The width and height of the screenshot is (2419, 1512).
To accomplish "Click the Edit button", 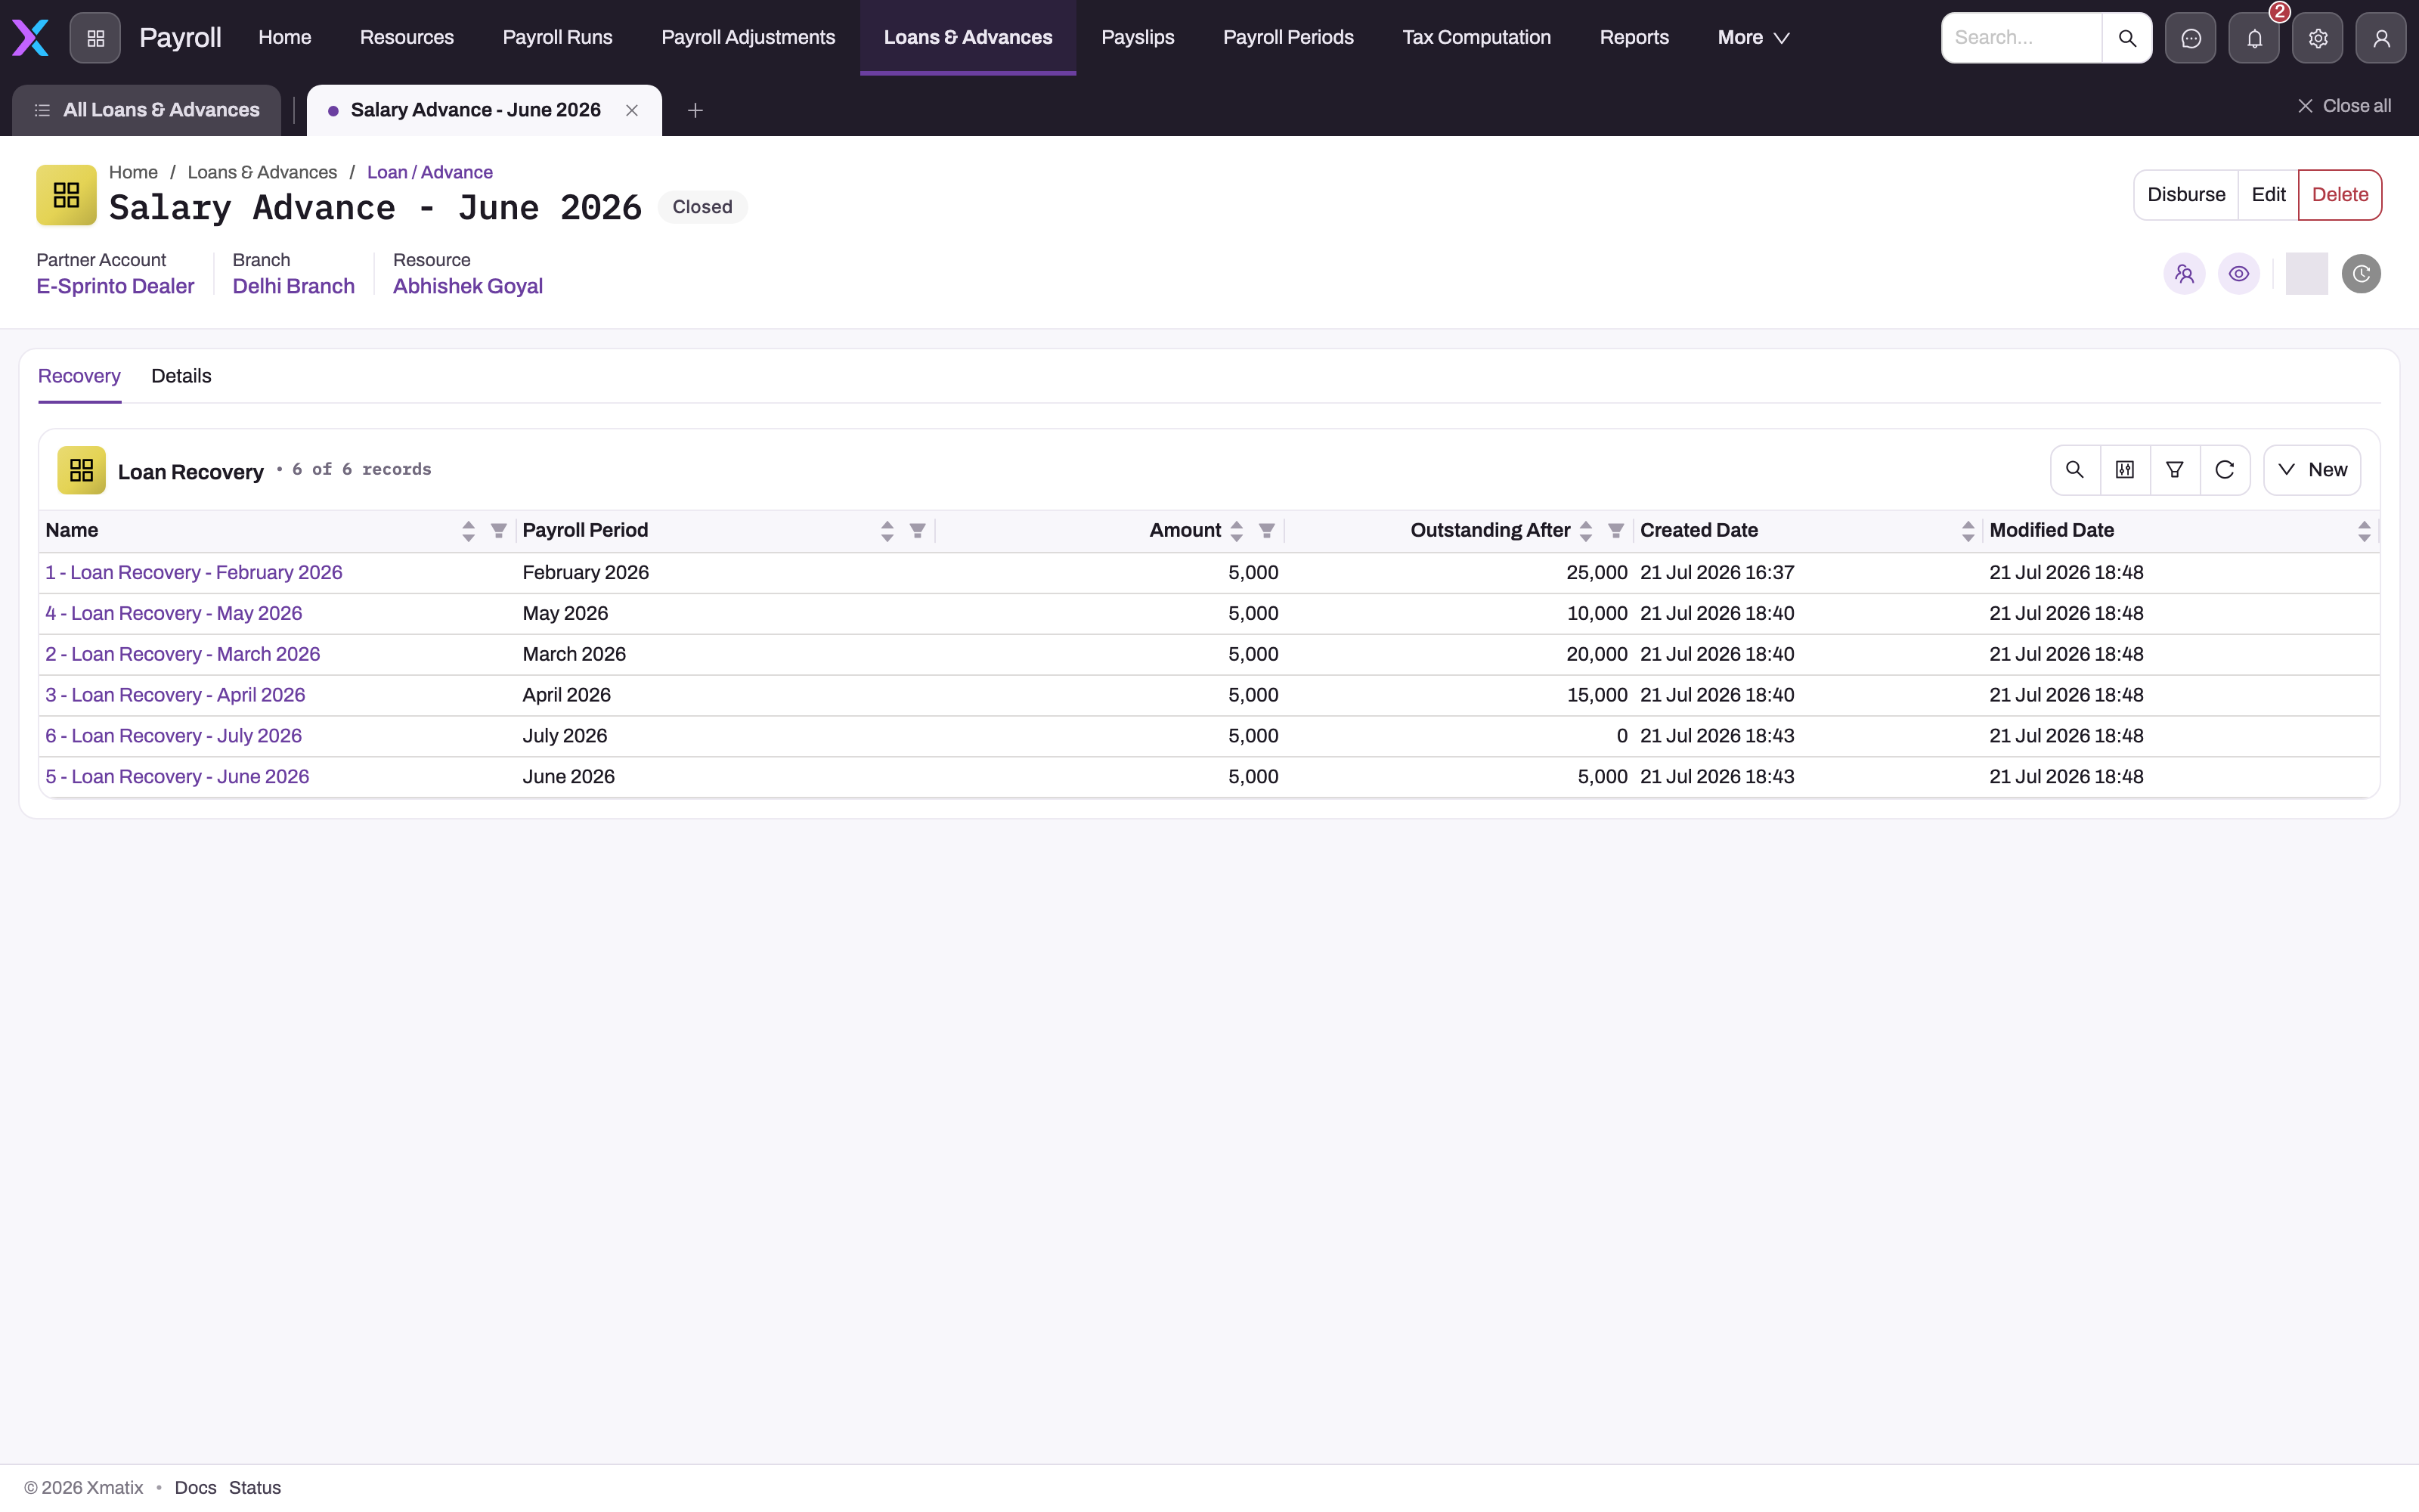I will point(2268,195).
